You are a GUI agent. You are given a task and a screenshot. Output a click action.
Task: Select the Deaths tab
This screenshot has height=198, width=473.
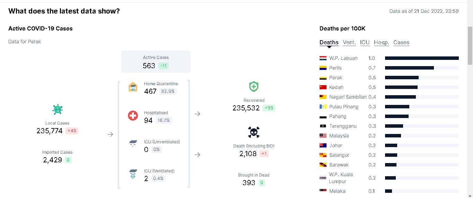pyautogui.click(x=329, y=42)
